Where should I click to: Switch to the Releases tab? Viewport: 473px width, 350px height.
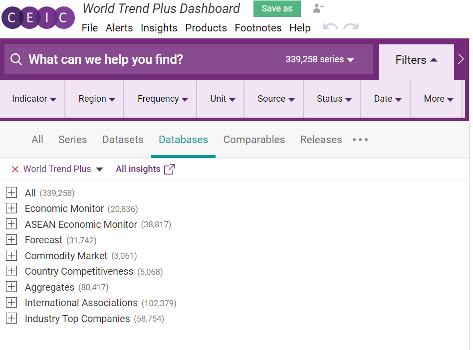click(321, 140)
